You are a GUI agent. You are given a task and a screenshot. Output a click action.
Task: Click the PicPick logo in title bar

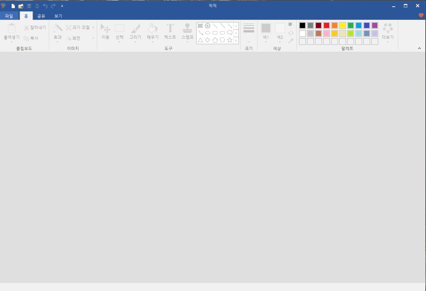[4, 6]
